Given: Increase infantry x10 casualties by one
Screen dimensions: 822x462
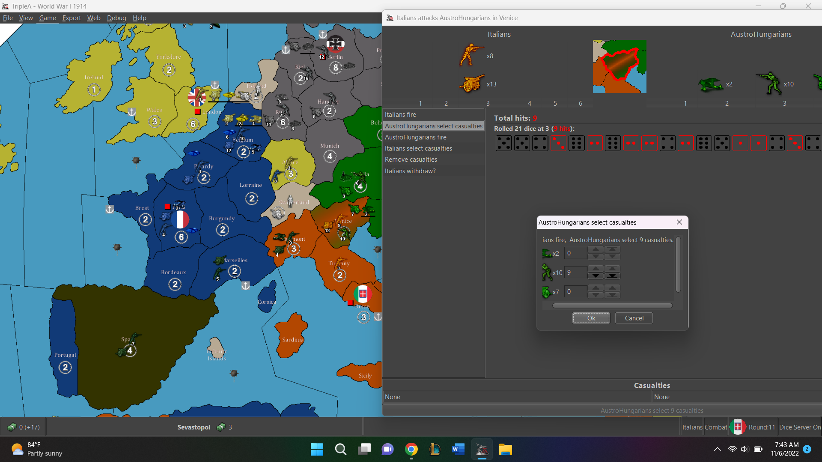Looking at the screenshot, I should pyautogui.click(x=596, y=269).
